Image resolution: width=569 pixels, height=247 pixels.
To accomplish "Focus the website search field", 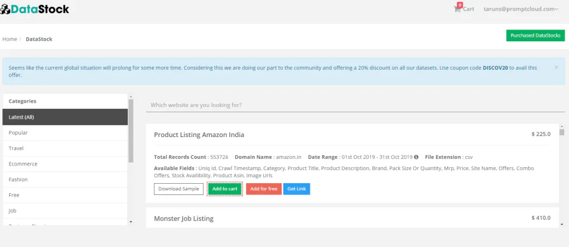I will point(355,105).
